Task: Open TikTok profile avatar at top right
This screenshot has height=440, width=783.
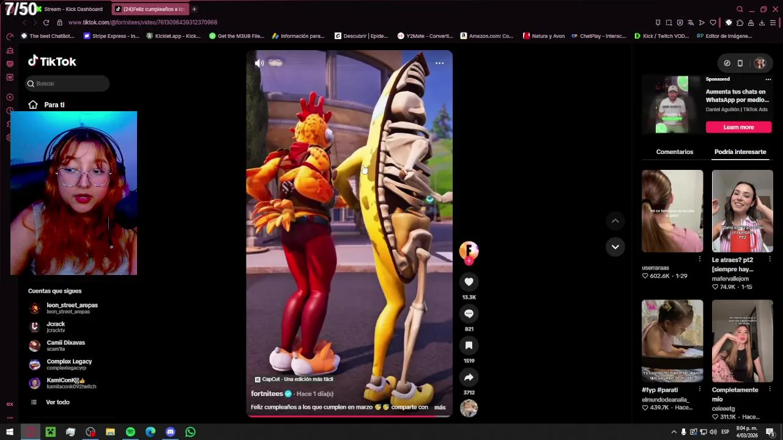Action: [x=760, y=63]
